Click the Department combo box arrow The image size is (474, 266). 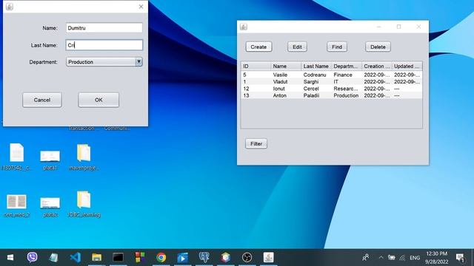pyautogui.click(x=138, y=62)
